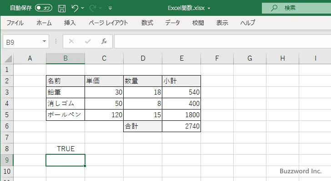Toggle the AutoSave switch
This screenshot has height=181, width=331.
coord(44,8)
